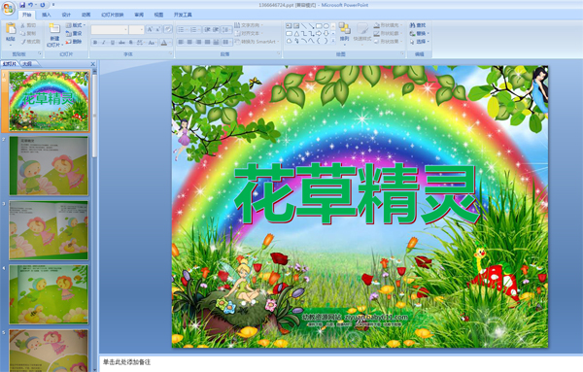This screenshot has width=583, height=372.
Task: Toggle italic text formatting
Action: pyautogui.click(x=104, y=43)
